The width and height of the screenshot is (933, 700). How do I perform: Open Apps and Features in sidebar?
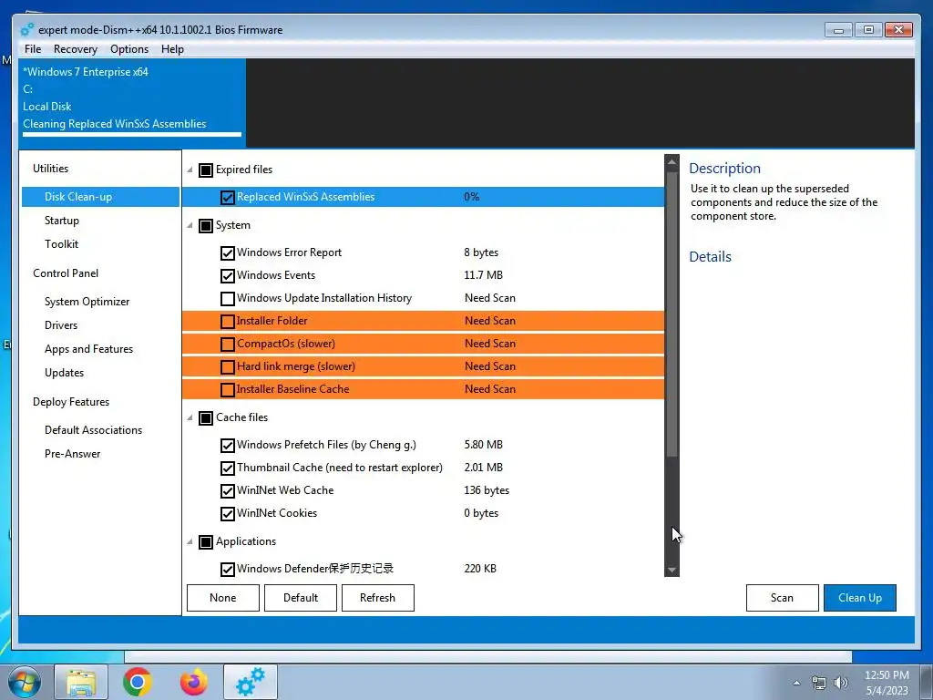pyautogui.click(x=88, y=349)
